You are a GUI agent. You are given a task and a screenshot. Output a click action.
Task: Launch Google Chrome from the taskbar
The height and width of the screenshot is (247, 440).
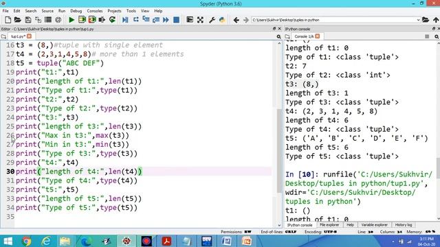click(x=27, y=241)
